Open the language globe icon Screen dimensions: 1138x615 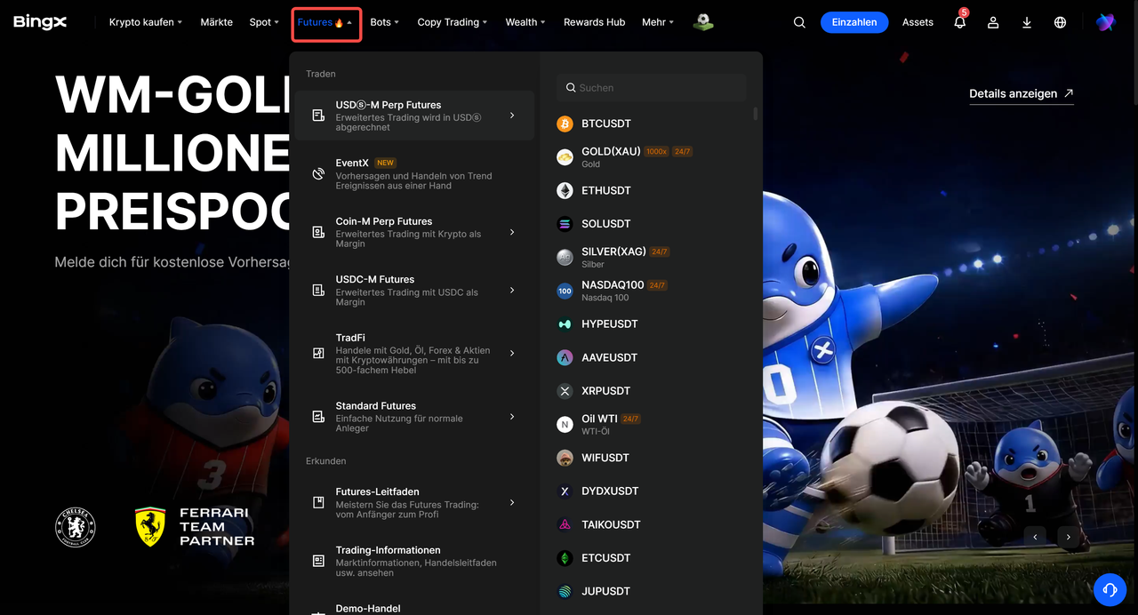pos(1060,22)
